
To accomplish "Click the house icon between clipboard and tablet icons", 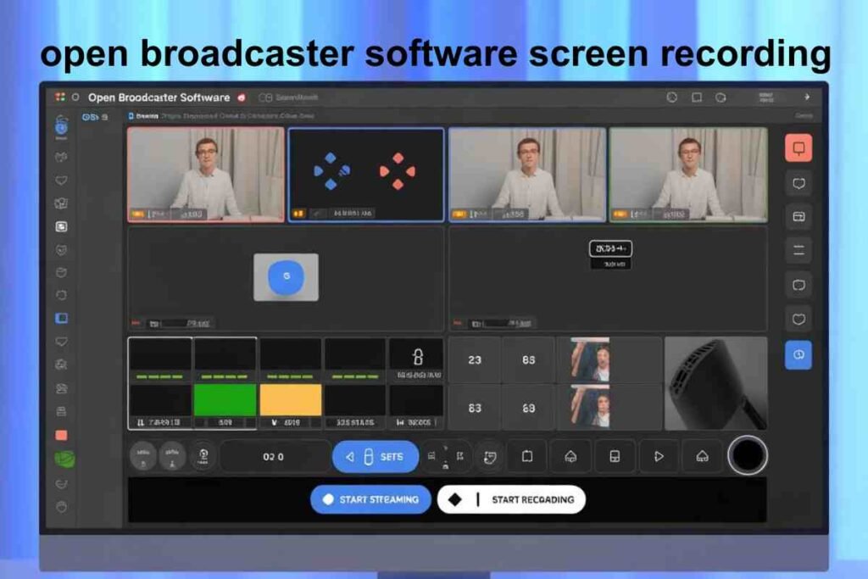I will point(570,456).
